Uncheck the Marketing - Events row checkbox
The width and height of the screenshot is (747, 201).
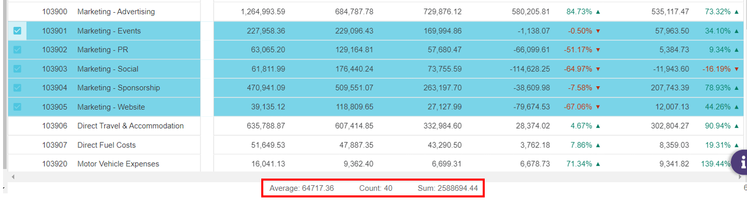click(17, 31)
